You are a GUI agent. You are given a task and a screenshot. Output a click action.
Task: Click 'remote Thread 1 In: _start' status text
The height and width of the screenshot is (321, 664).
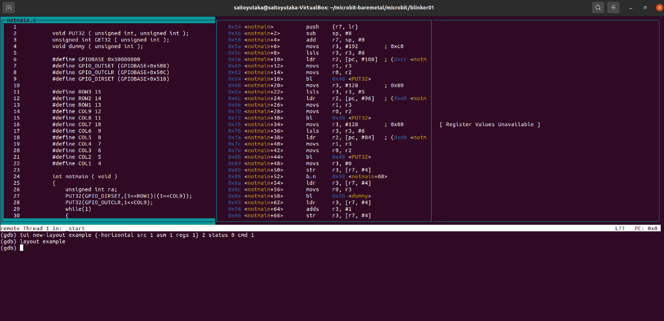(x=43, y=228)
